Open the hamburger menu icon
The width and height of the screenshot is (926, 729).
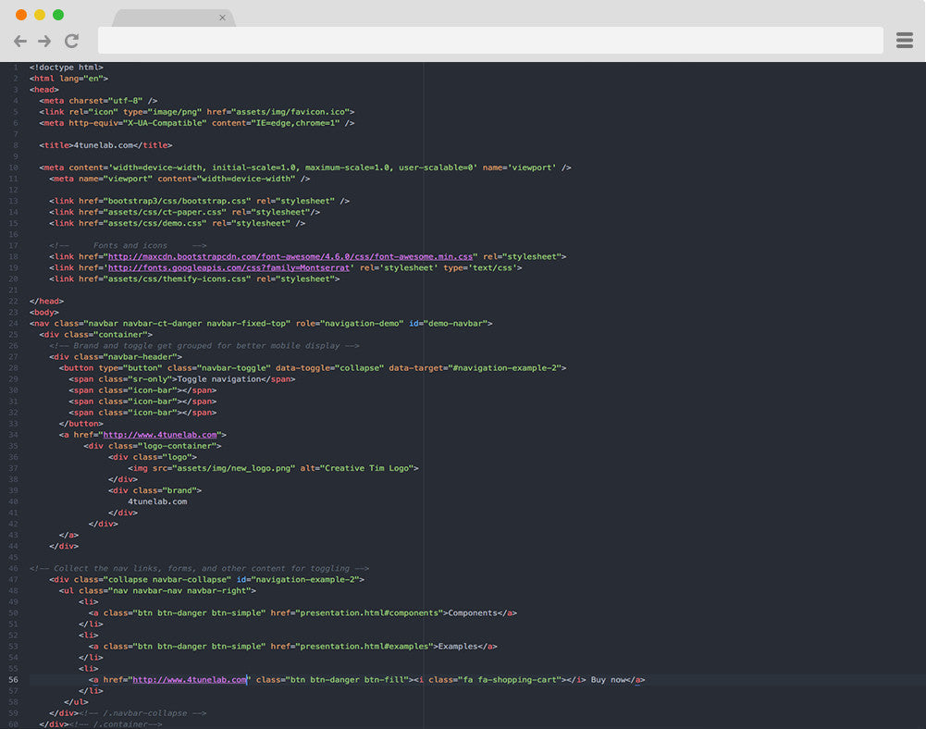point(904,40)
